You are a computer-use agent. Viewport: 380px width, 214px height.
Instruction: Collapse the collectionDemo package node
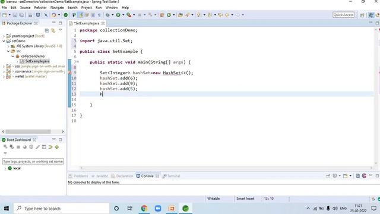pos(13,56)
